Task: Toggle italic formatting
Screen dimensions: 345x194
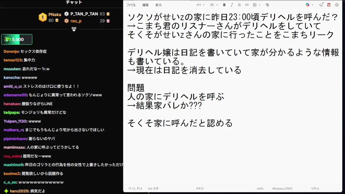Action: coord(232,5)
